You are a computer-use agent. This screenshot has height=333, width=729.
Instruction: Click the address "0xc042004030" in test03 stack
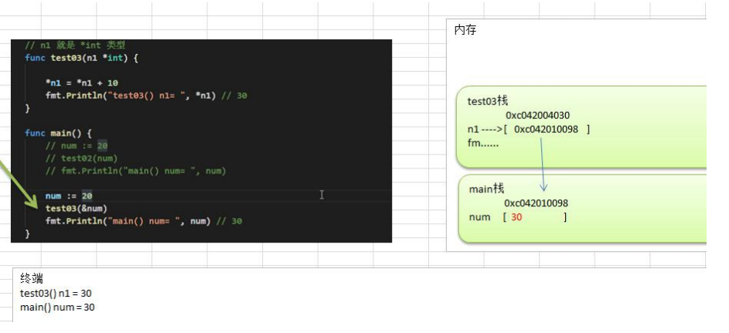coord(537,116)
